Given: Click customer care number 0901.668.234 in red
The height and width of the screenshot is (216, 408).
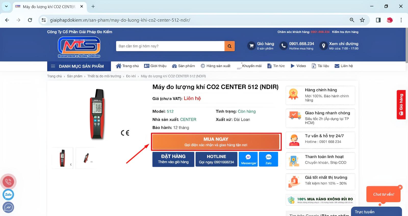Looking at the screenshot, I should coord(320,32).
